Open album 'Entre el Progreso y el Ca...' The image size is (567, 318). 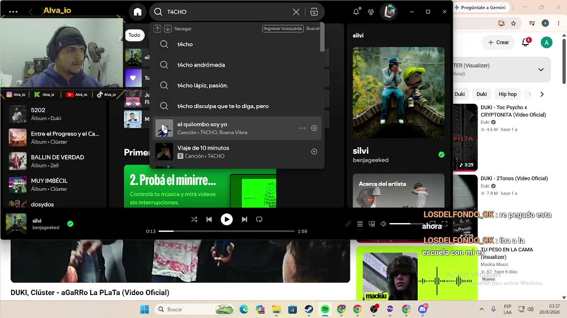coord(55,137)
